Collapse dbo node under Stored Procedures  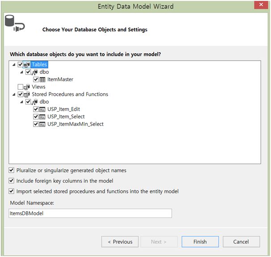[21, 102]
